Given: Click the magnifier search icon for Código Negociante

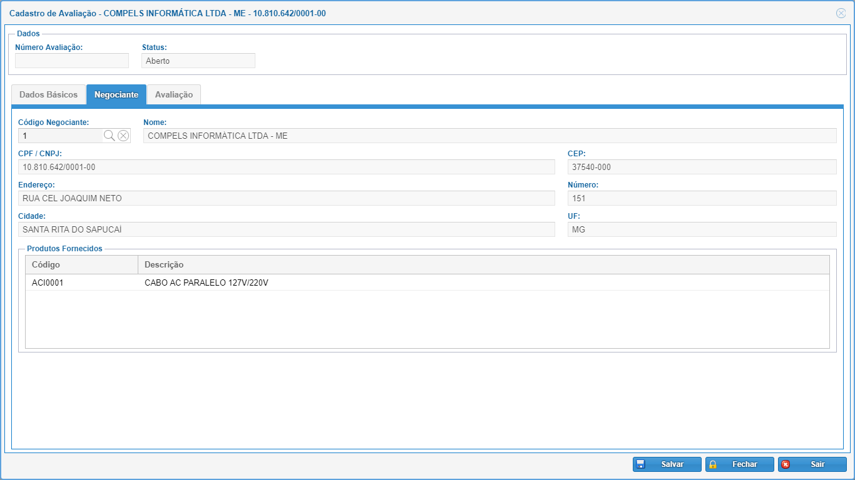Looking at the screenshot, I should tap(109, 136).
